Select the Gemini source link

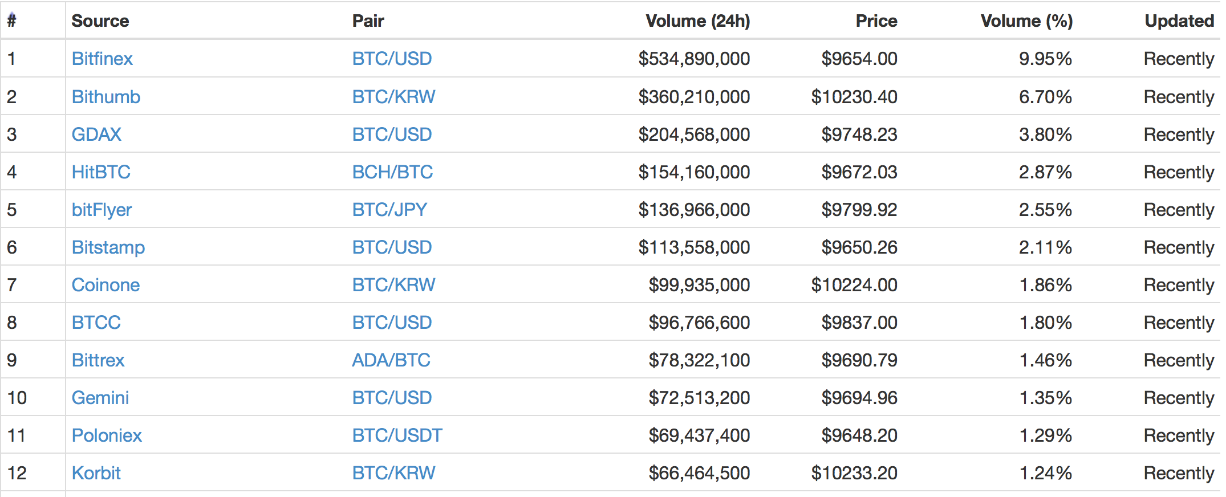[x=100, y=398]
